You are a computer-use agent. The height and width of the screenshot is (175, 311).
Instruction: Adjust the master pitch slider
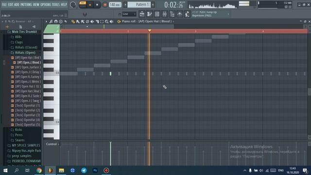click(85, 14)
